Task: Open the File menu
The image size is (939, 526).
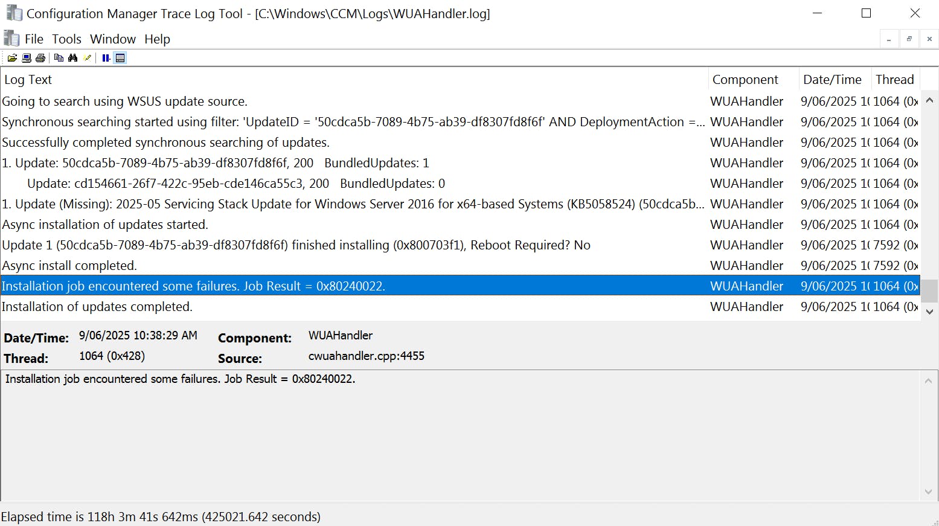Action: 34,39
